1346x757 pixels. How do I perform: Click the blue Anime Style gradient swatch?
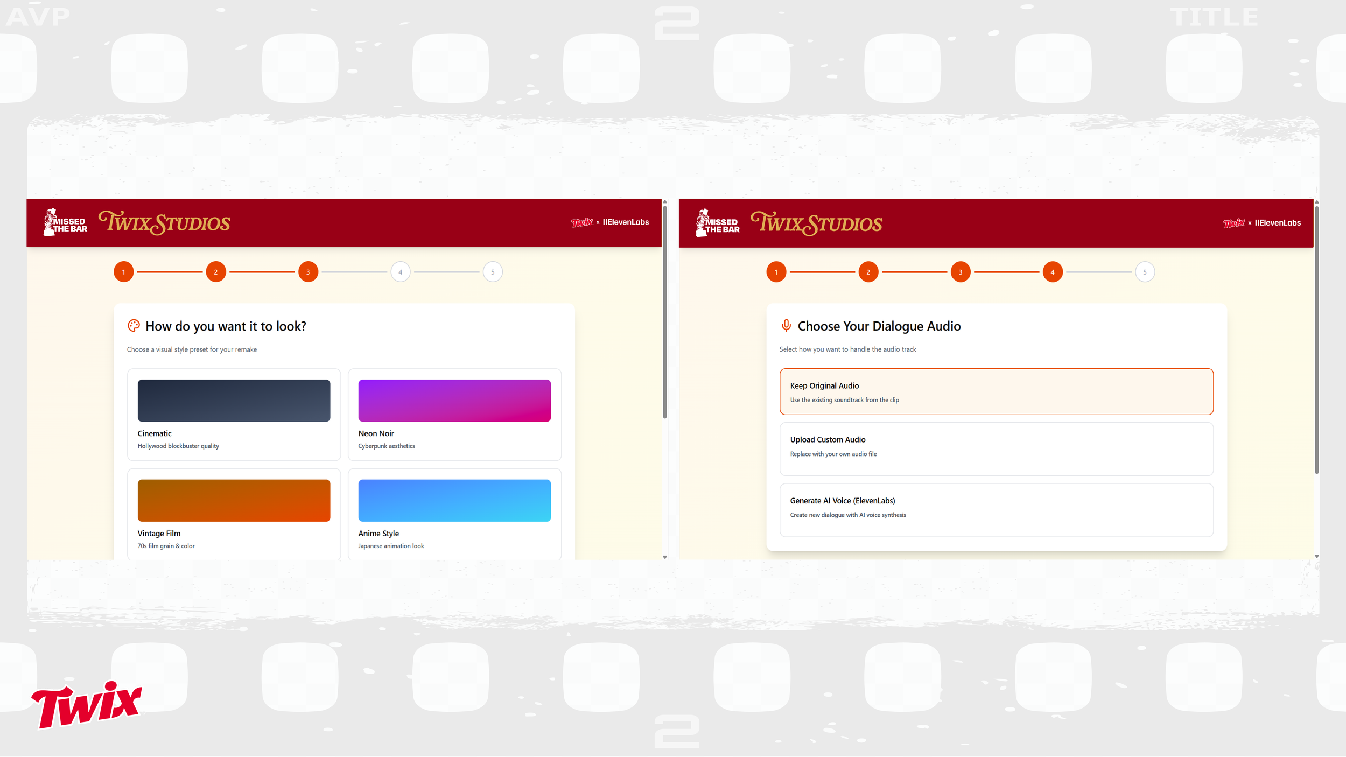click(454, 500)
